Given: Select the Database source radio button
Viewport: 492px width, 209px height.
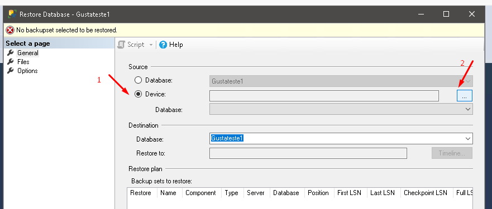Looking at the screenshot, I should coord(138,80).
